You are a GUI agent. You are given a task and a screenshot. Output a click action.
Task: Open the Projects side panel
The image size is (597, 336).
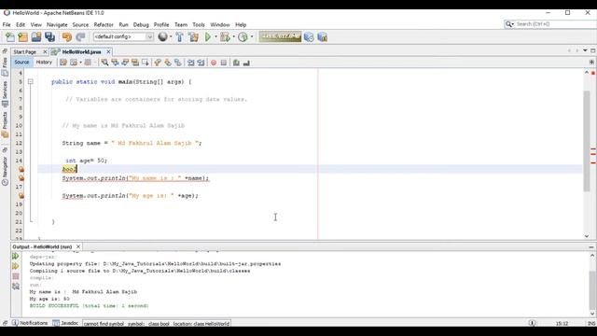(5, 124)
